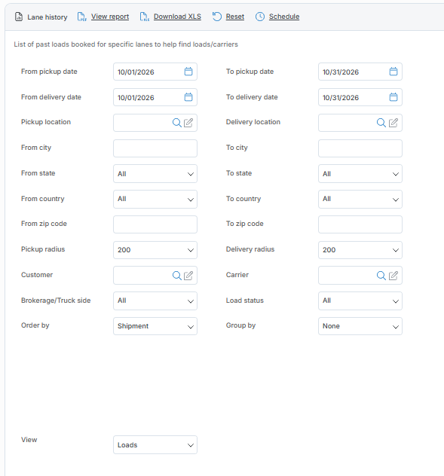Expand the To country dropdown
This screenshot has width=444, height=476.
pyautogui.click(x=360, y=199)
